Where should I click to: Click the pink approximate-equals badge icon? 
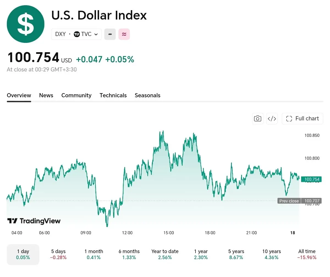tap(124, 34)
